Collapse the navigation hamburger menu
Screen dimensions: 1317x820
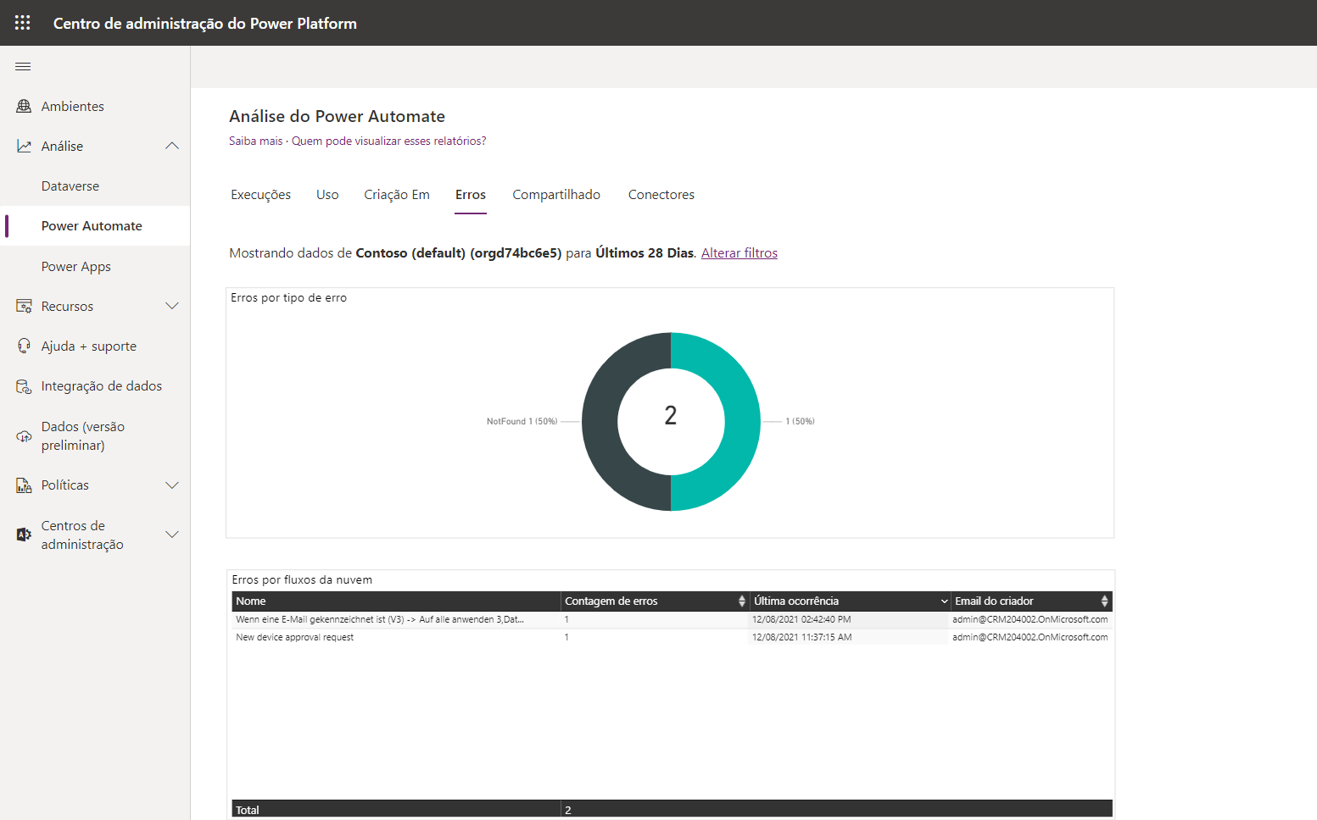coord(23,67)
